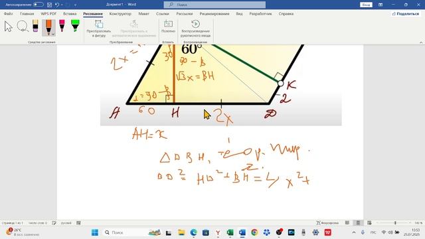Screen dimensions: 425x239
Task: Click the zoom slider handle
Action: 395,223
